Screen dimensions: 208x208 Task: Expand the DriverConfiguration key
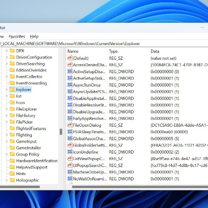tap(6, 57)
